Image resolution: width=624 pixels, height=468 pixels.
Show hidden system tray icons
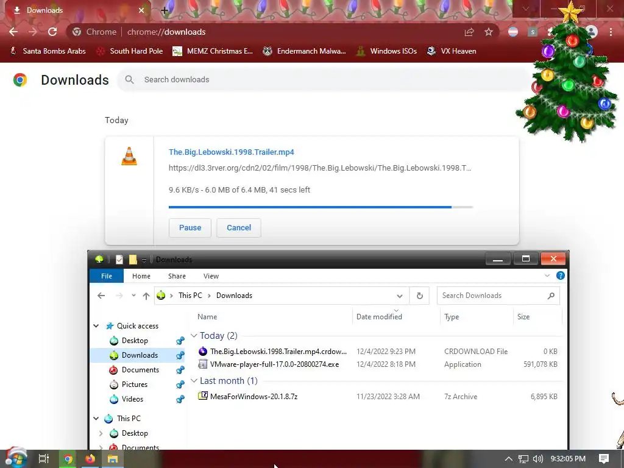click(x=509, y=459)
